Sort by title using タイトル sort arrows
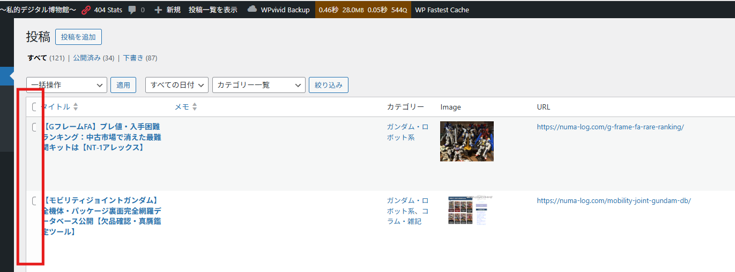735x272 pixels. pos(76,107)
